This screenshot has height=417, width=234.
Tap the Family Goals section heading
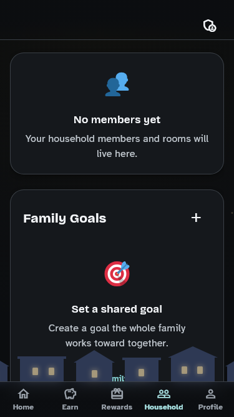[x=65, y=218]
